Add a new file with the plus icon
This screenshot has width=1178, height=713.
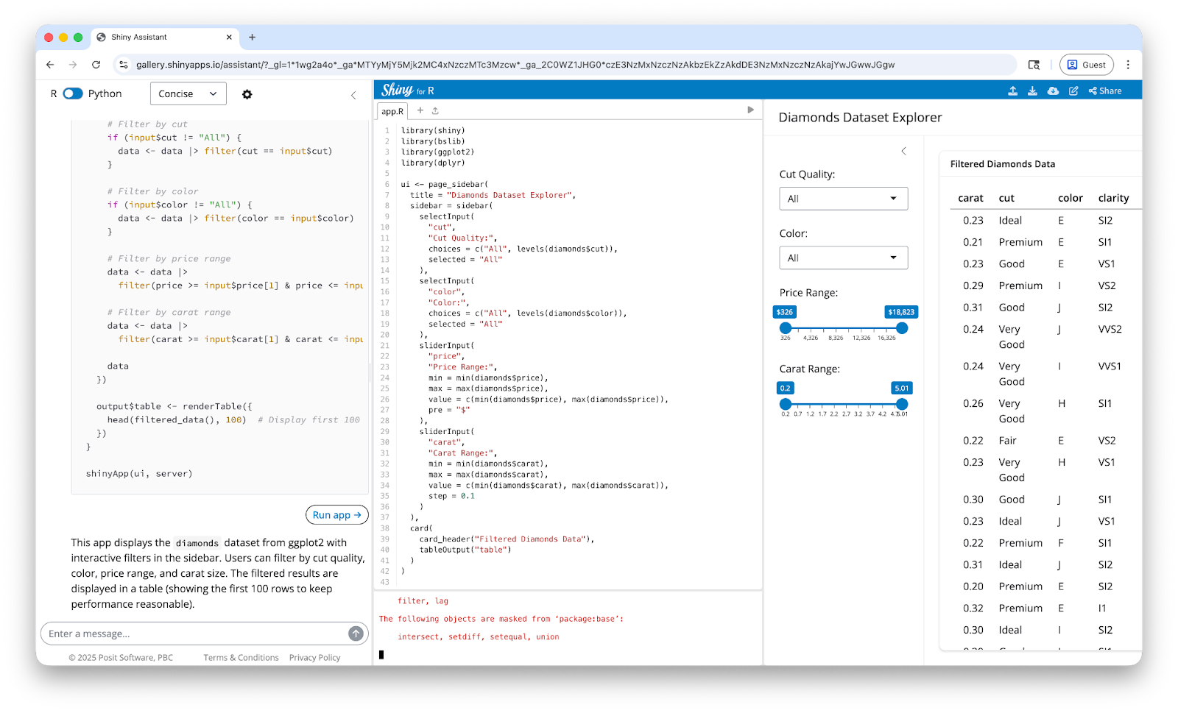pyautogui.click(x=420, y=110)
